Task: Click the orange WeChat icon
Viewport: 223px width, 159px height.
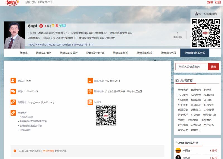Action: tap(13, 91)
